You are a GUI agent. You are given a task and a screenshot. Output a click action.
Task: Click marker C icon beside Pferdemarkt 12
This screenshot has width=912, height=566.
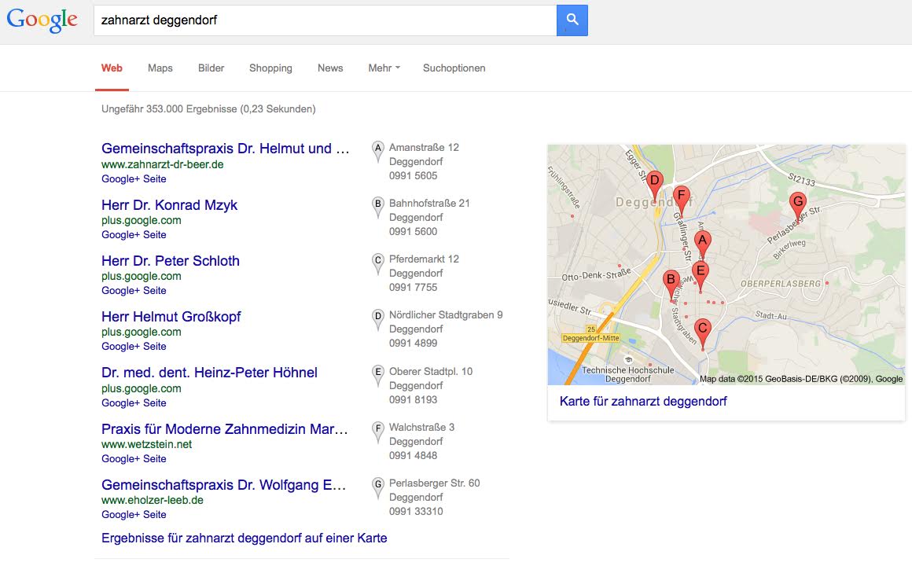[378, 263]
